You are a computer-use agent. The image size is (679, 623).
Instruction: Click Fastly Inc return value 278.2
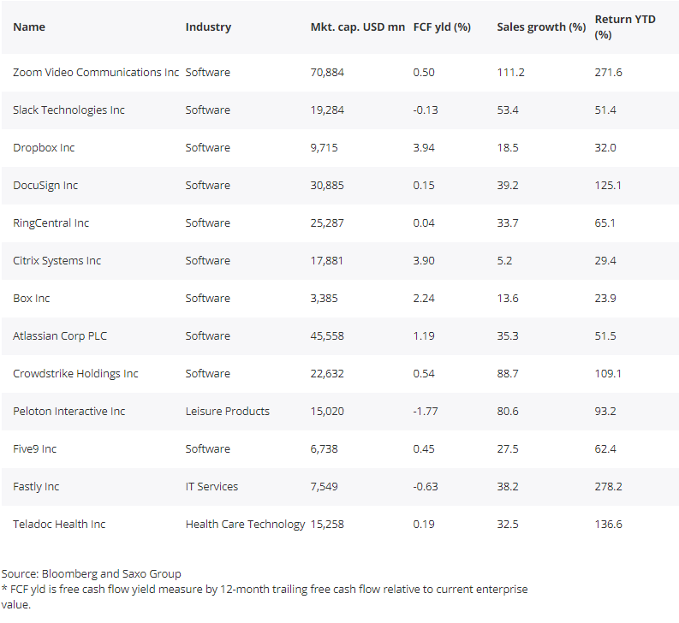[608, 487]
